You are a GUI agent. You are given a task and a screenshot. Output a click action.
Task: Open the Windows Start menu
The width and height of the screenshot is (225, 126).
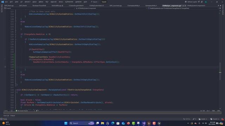tap(66, 123)
